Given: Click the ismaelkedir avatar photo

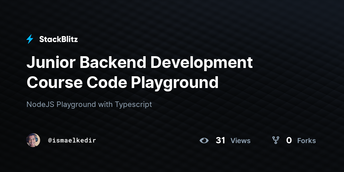Looking at the screenshot, I should tap(33, 140).
